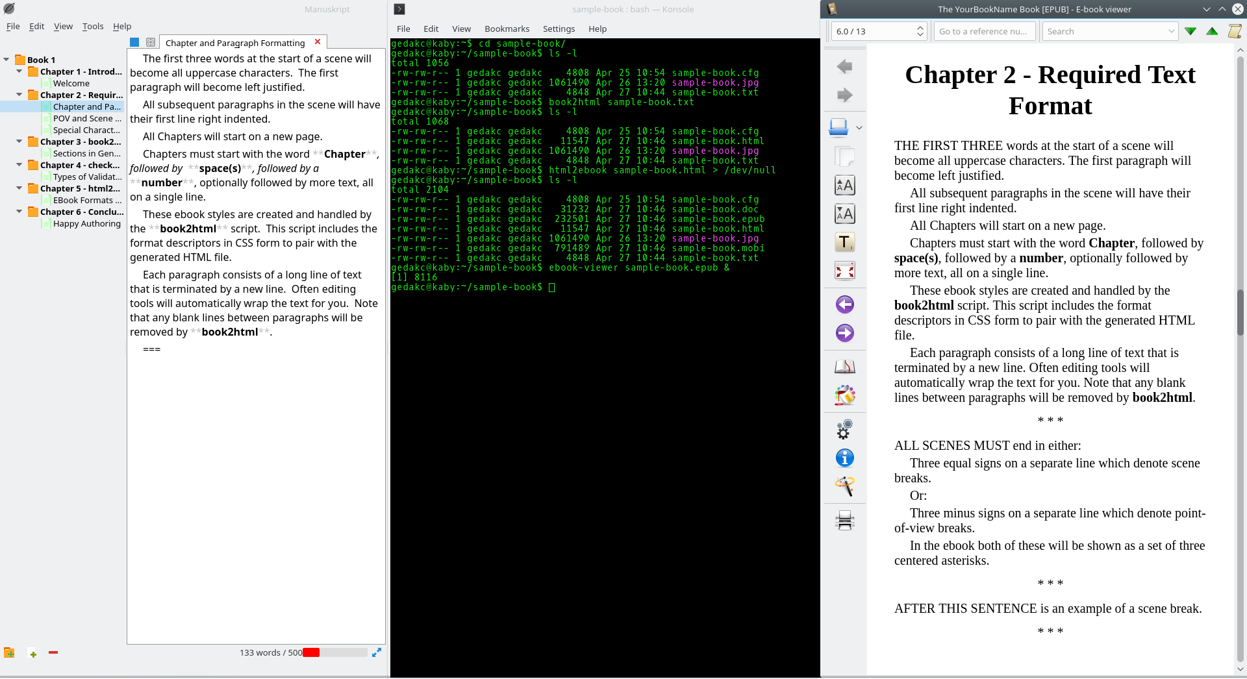Viewport: 1247px width, 679px height.
Task: Click the paint bucket theme icon
Action: pyautogui.click(x=844, y=395)
